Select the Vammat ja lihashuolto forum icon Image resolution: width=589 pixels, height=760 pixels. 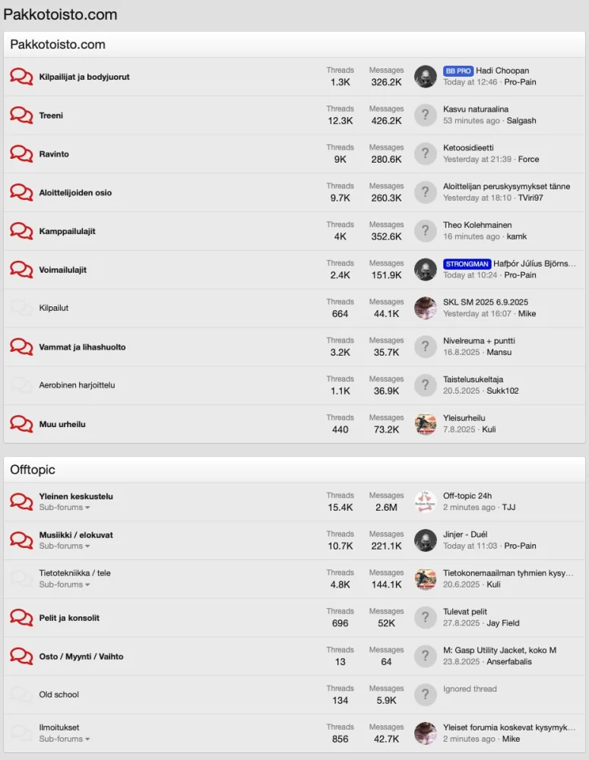tap(21, 347)
